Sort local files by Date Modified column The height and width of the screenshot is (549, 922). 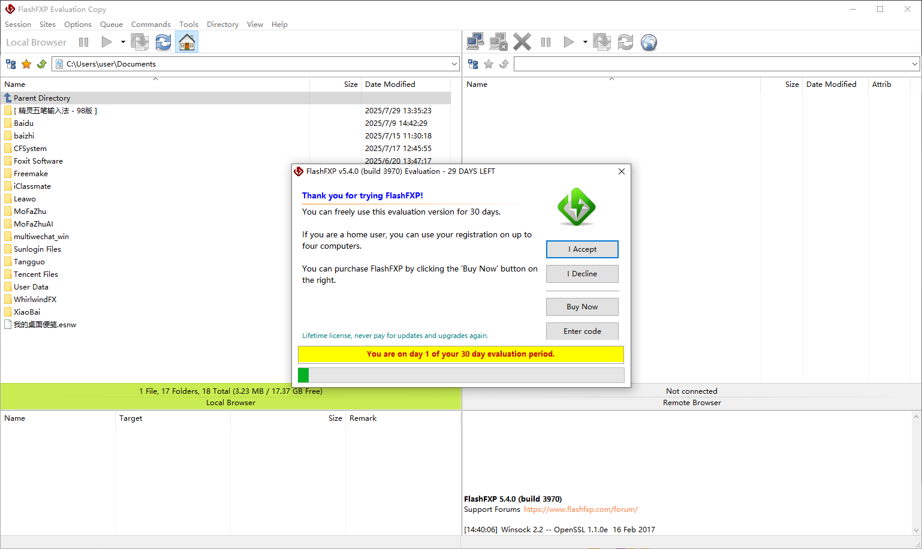406,85
